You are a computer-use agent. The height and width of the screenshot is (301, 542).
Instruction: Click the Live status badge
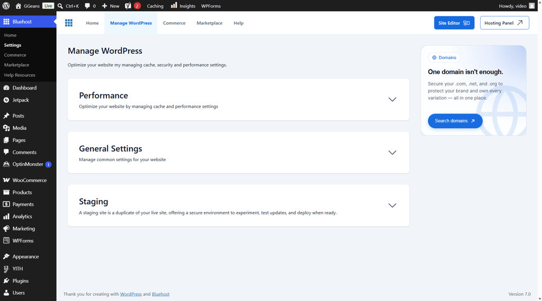[x=48, y=6]
